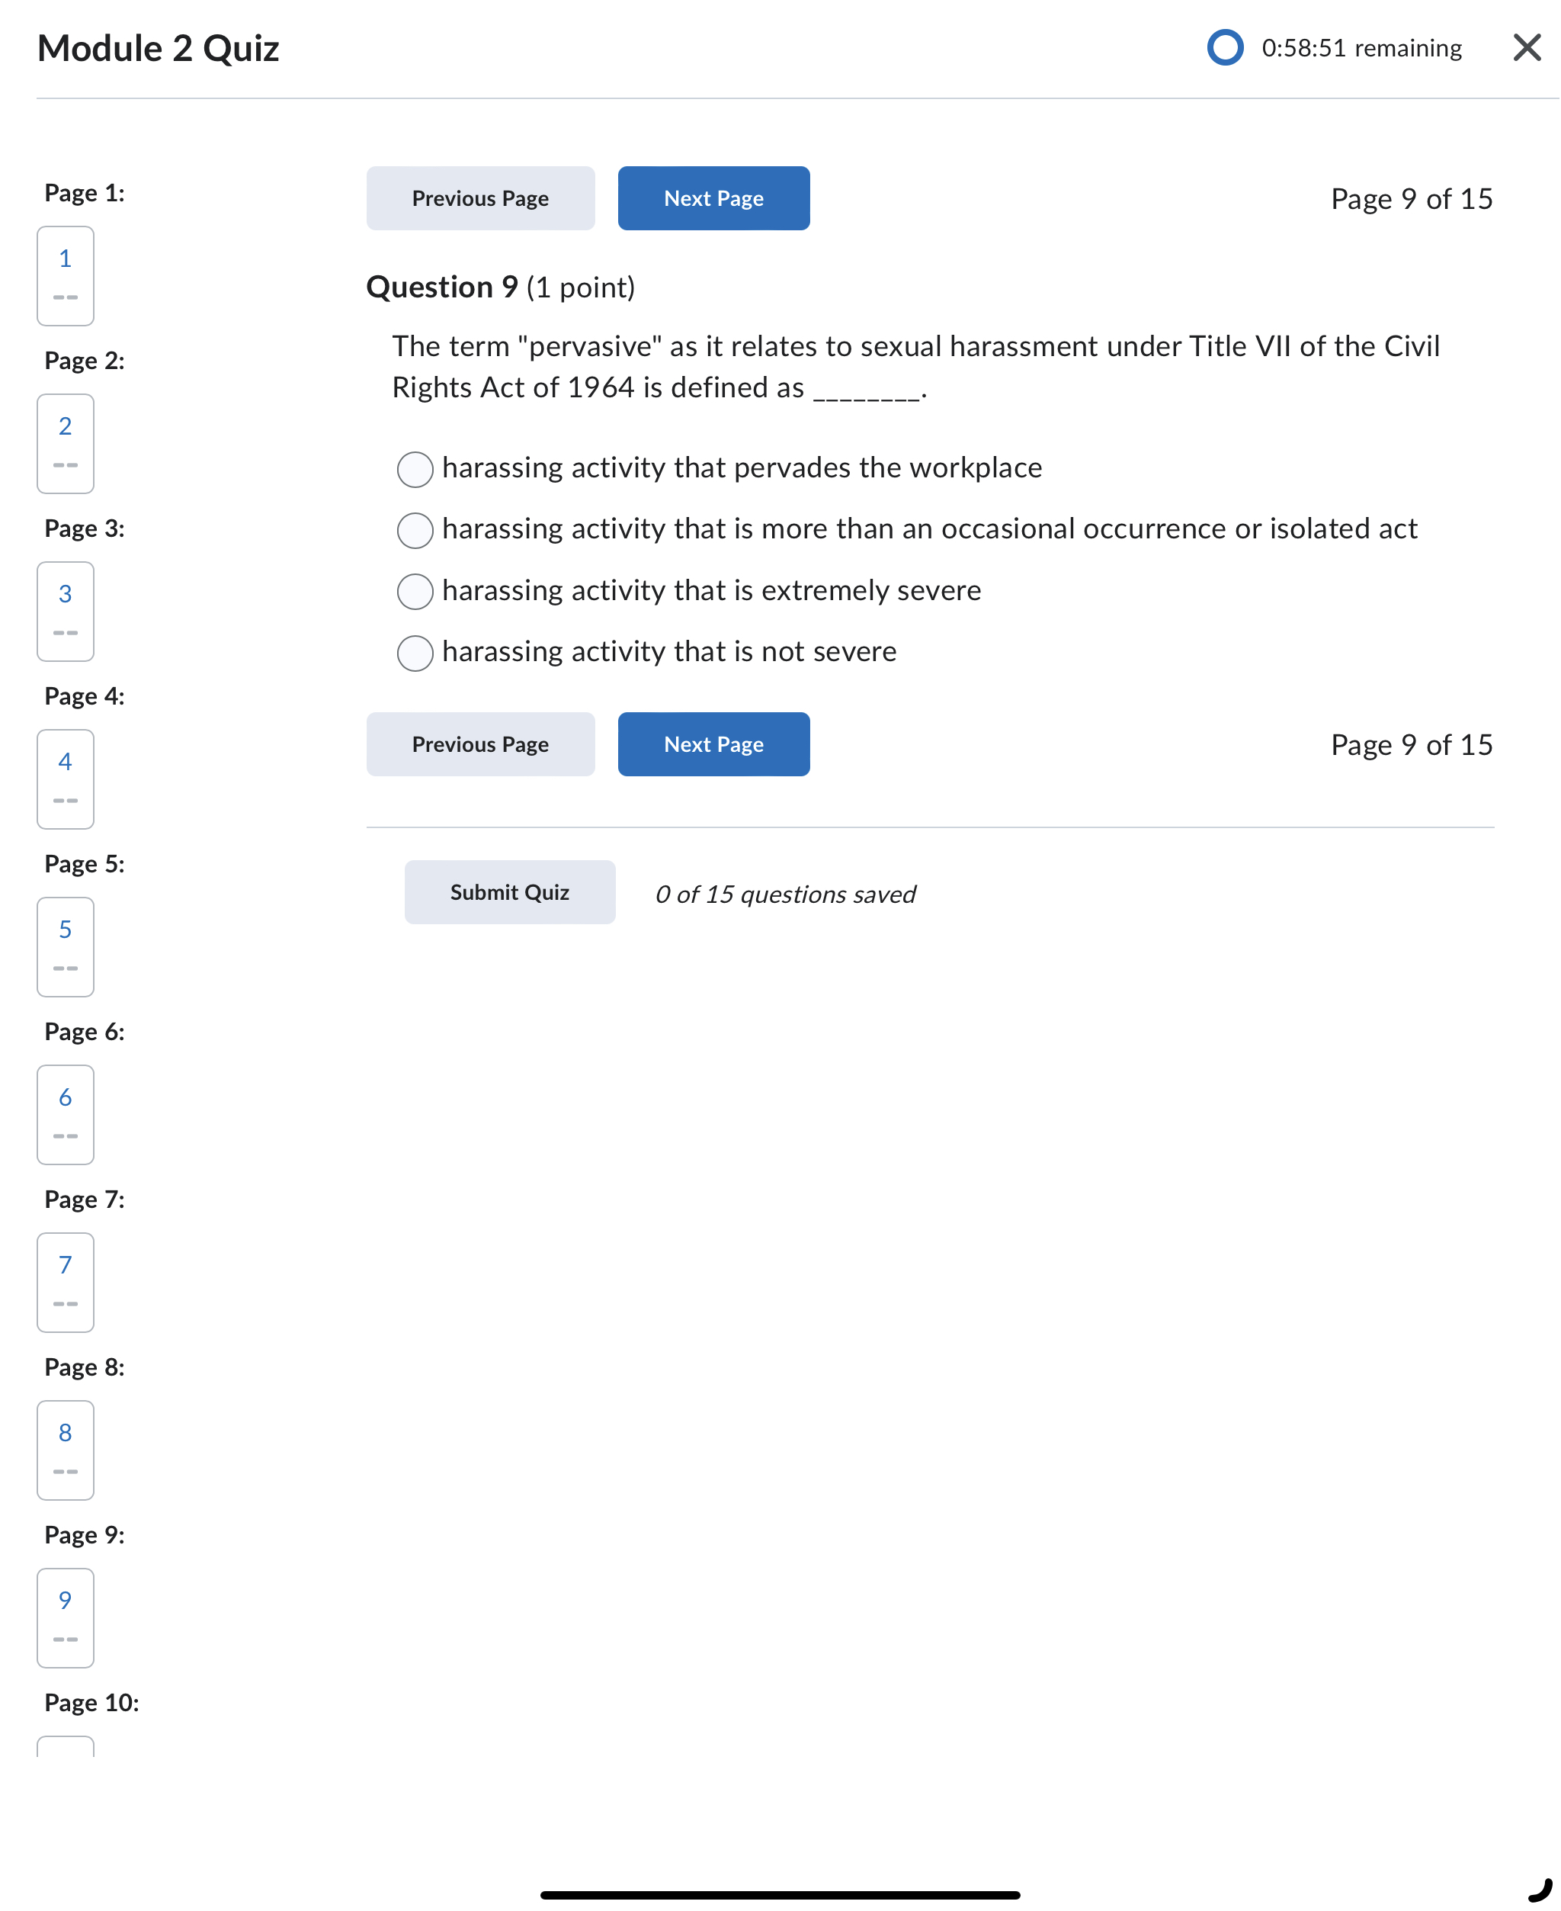Open question 6 navigation box
This screenshot has width=1561, height=1911.
coord(66,1114)
